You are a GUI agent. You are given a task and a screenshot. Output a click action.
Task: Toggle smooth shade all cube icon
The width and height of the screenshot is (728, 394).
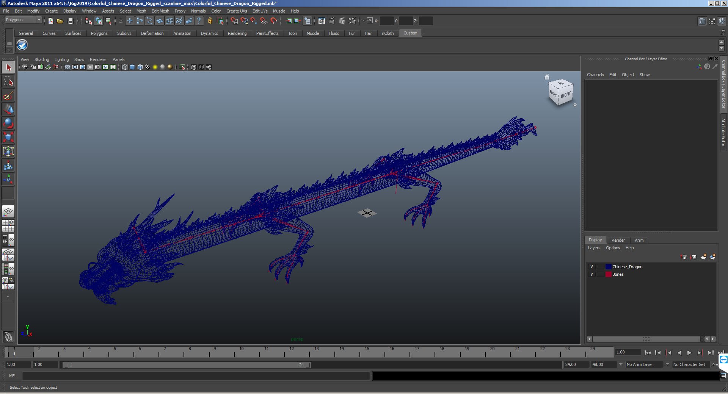pyautogui.click(x=132, y=67)
